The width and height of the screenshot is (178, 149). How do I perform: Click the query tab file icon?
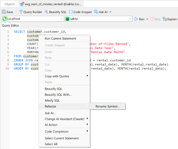(22, 4)
